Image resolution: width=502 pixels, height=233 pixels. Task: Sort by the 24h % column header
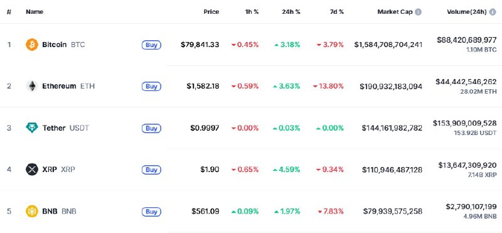pyautogui.click(x=291, y=12)
